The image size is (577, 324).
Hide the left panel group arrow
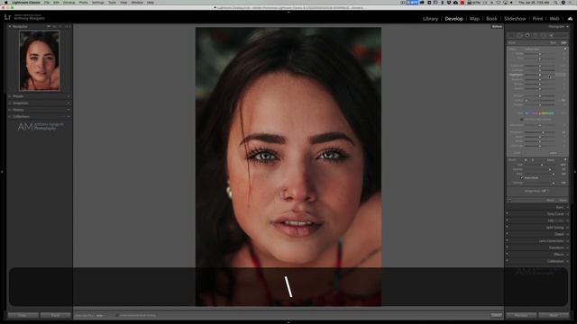pos(2,172)
